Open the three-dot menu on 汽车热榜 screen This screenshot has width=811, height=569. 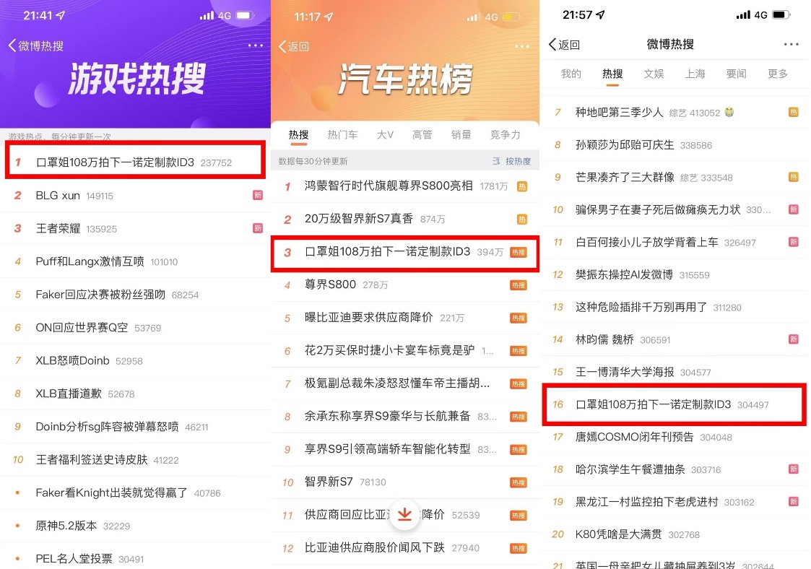522,46
